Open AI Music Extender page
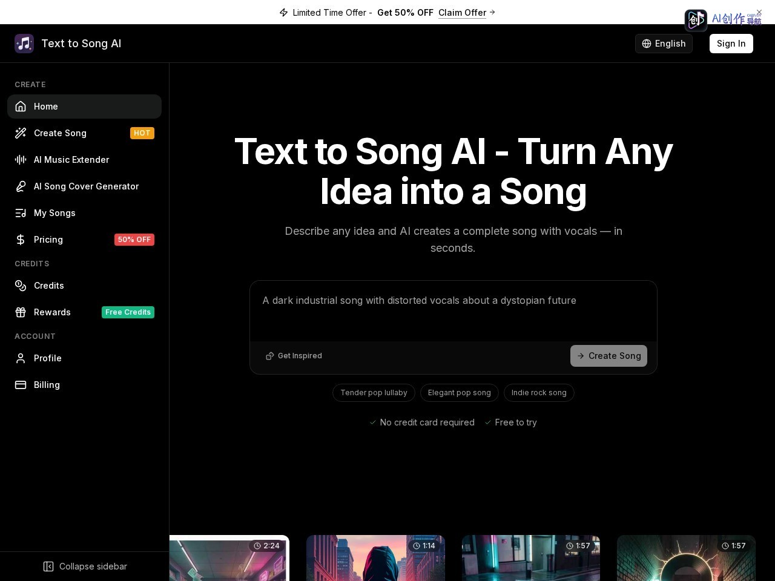775x581 pixels. 84,160
